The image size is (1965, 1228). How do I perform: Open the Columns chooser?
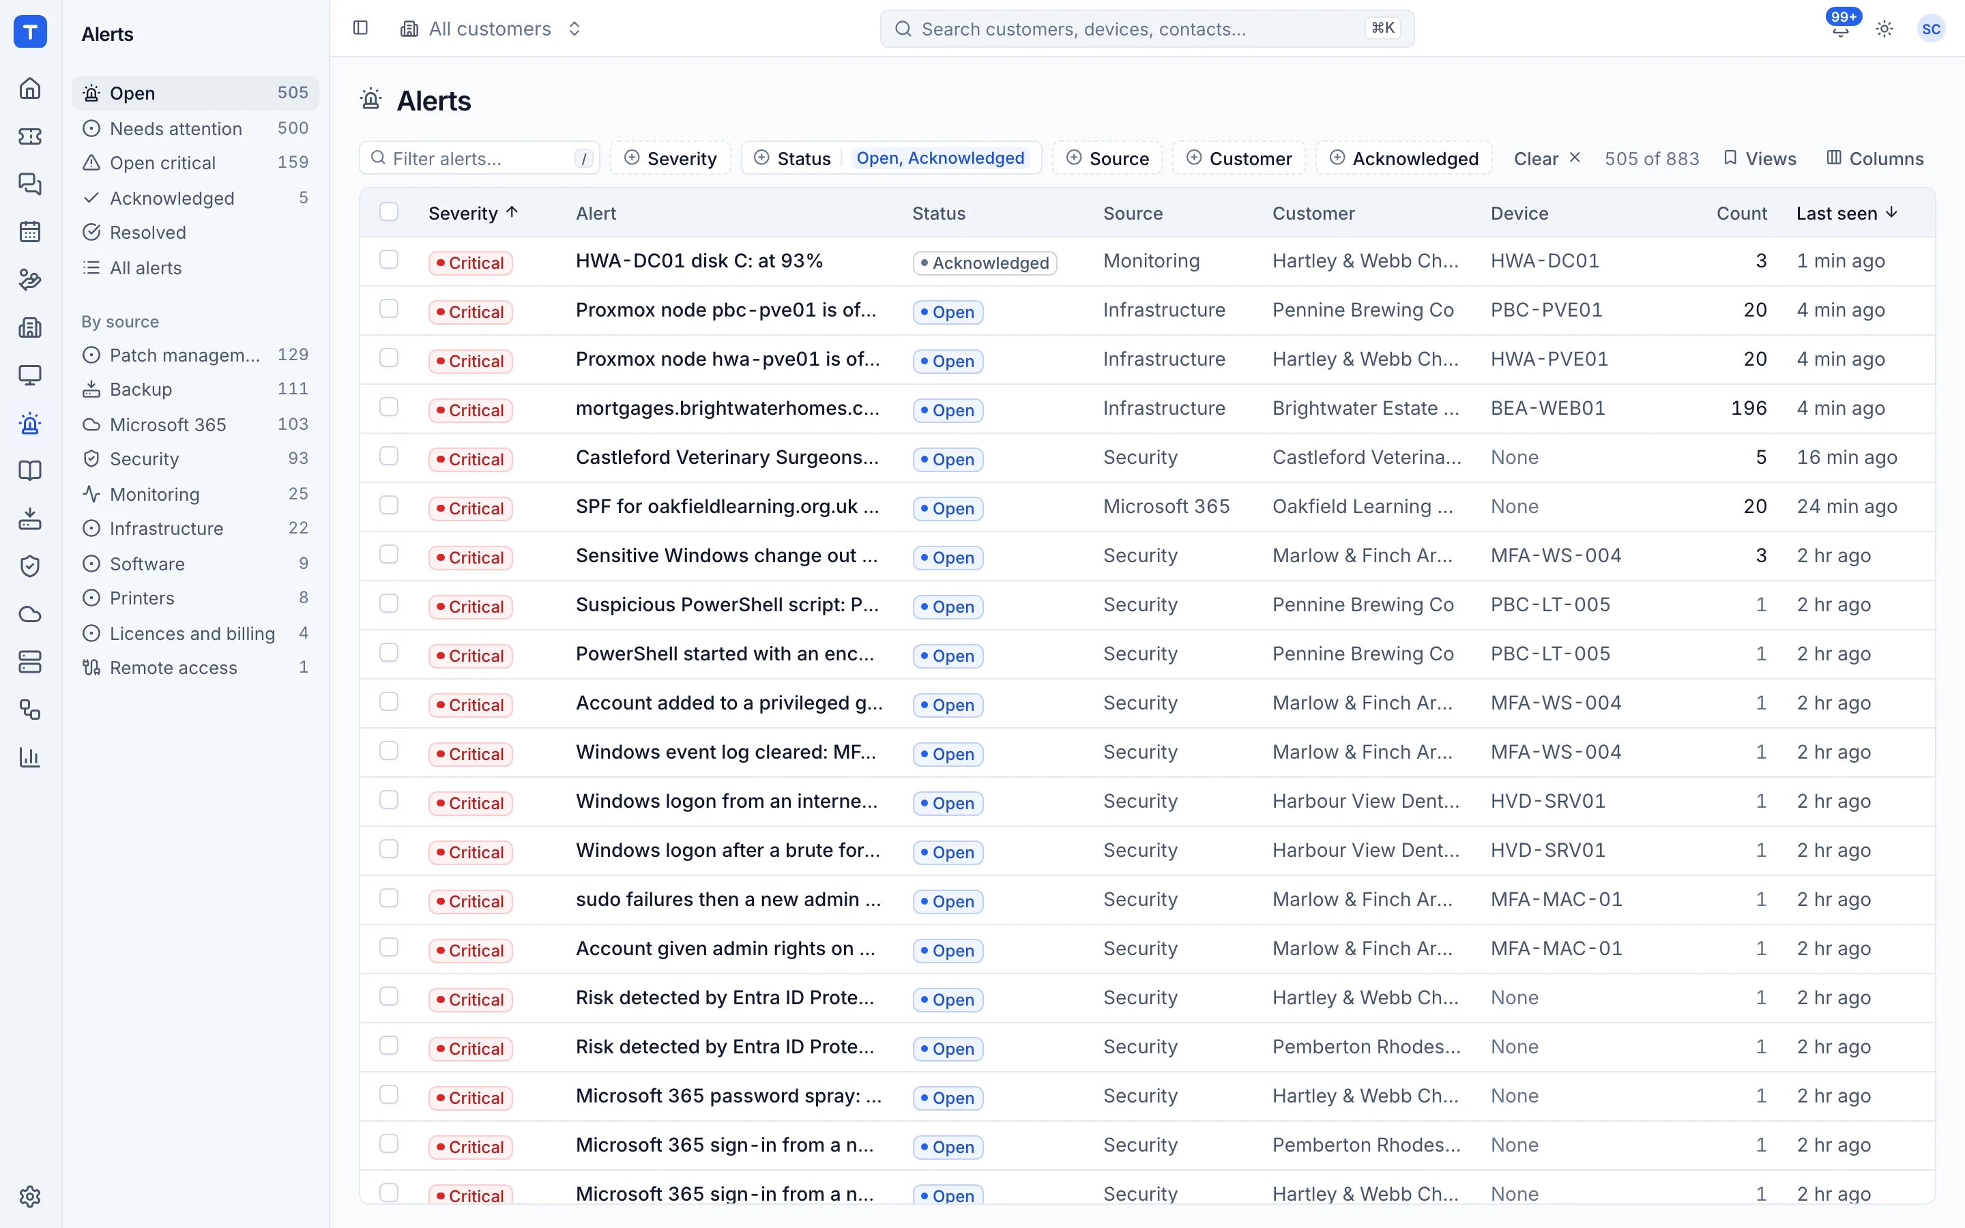point(1875,158)
